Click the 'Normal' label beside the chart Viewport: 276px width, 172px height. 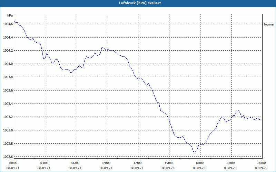point(269,24)
